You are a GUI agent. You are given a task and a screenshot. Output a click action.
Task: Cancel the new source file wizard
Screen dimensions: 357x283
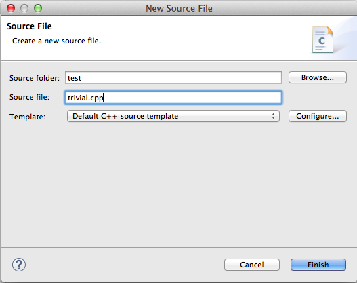point(252,265)
